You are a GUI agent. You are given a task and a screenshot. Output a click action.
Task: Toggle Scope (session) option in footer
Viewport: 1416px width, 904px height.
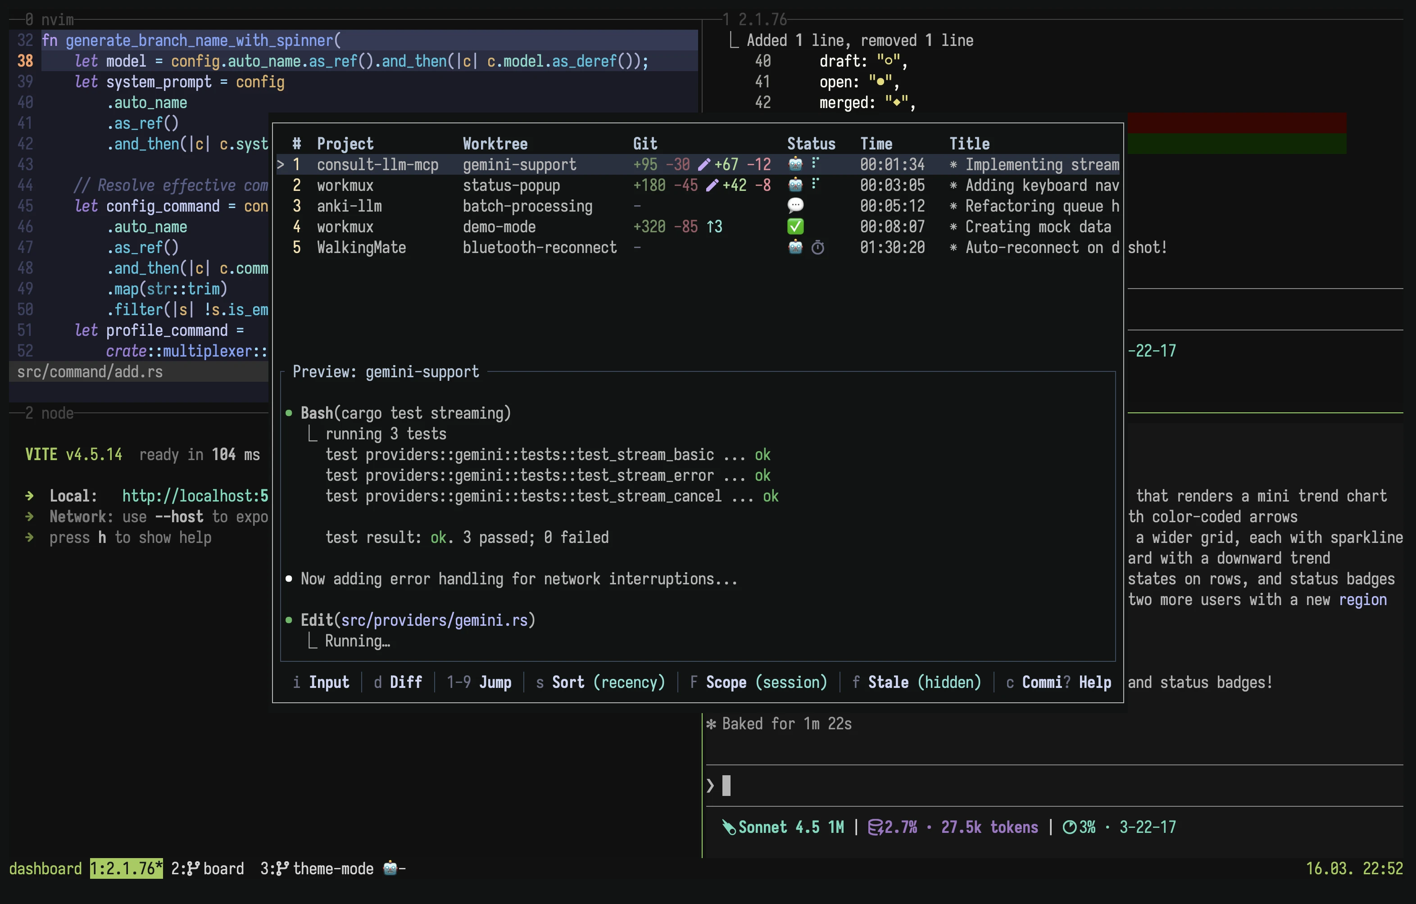point(758,682)
